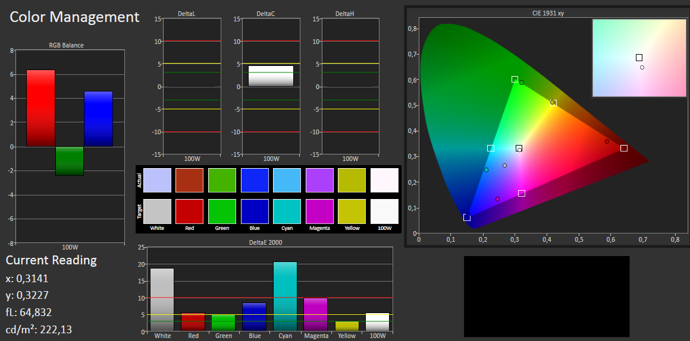This screenshot has width=690, height=341.
Task: Click the red target square on CIE diagram
Action: coord(624,148)
